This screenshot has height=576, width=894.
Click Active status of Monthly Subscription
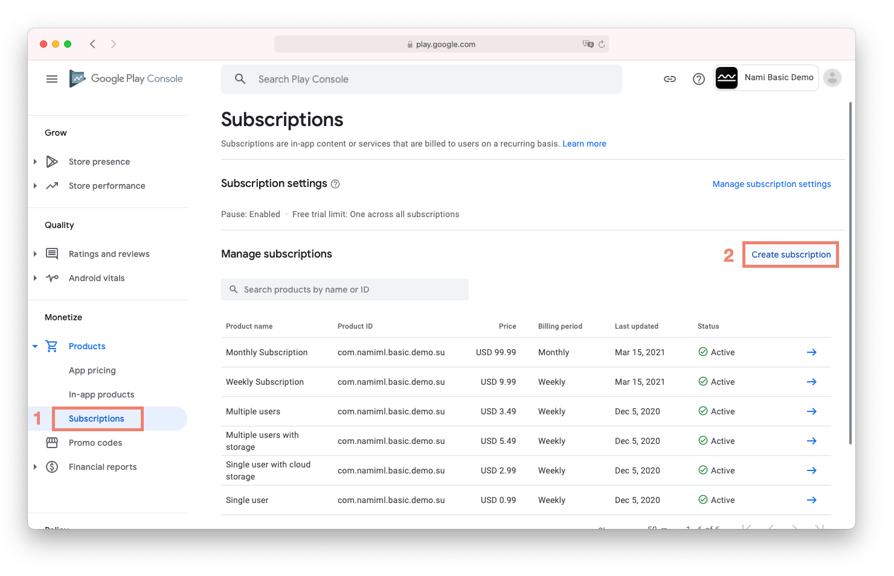(x=716, y=352)
